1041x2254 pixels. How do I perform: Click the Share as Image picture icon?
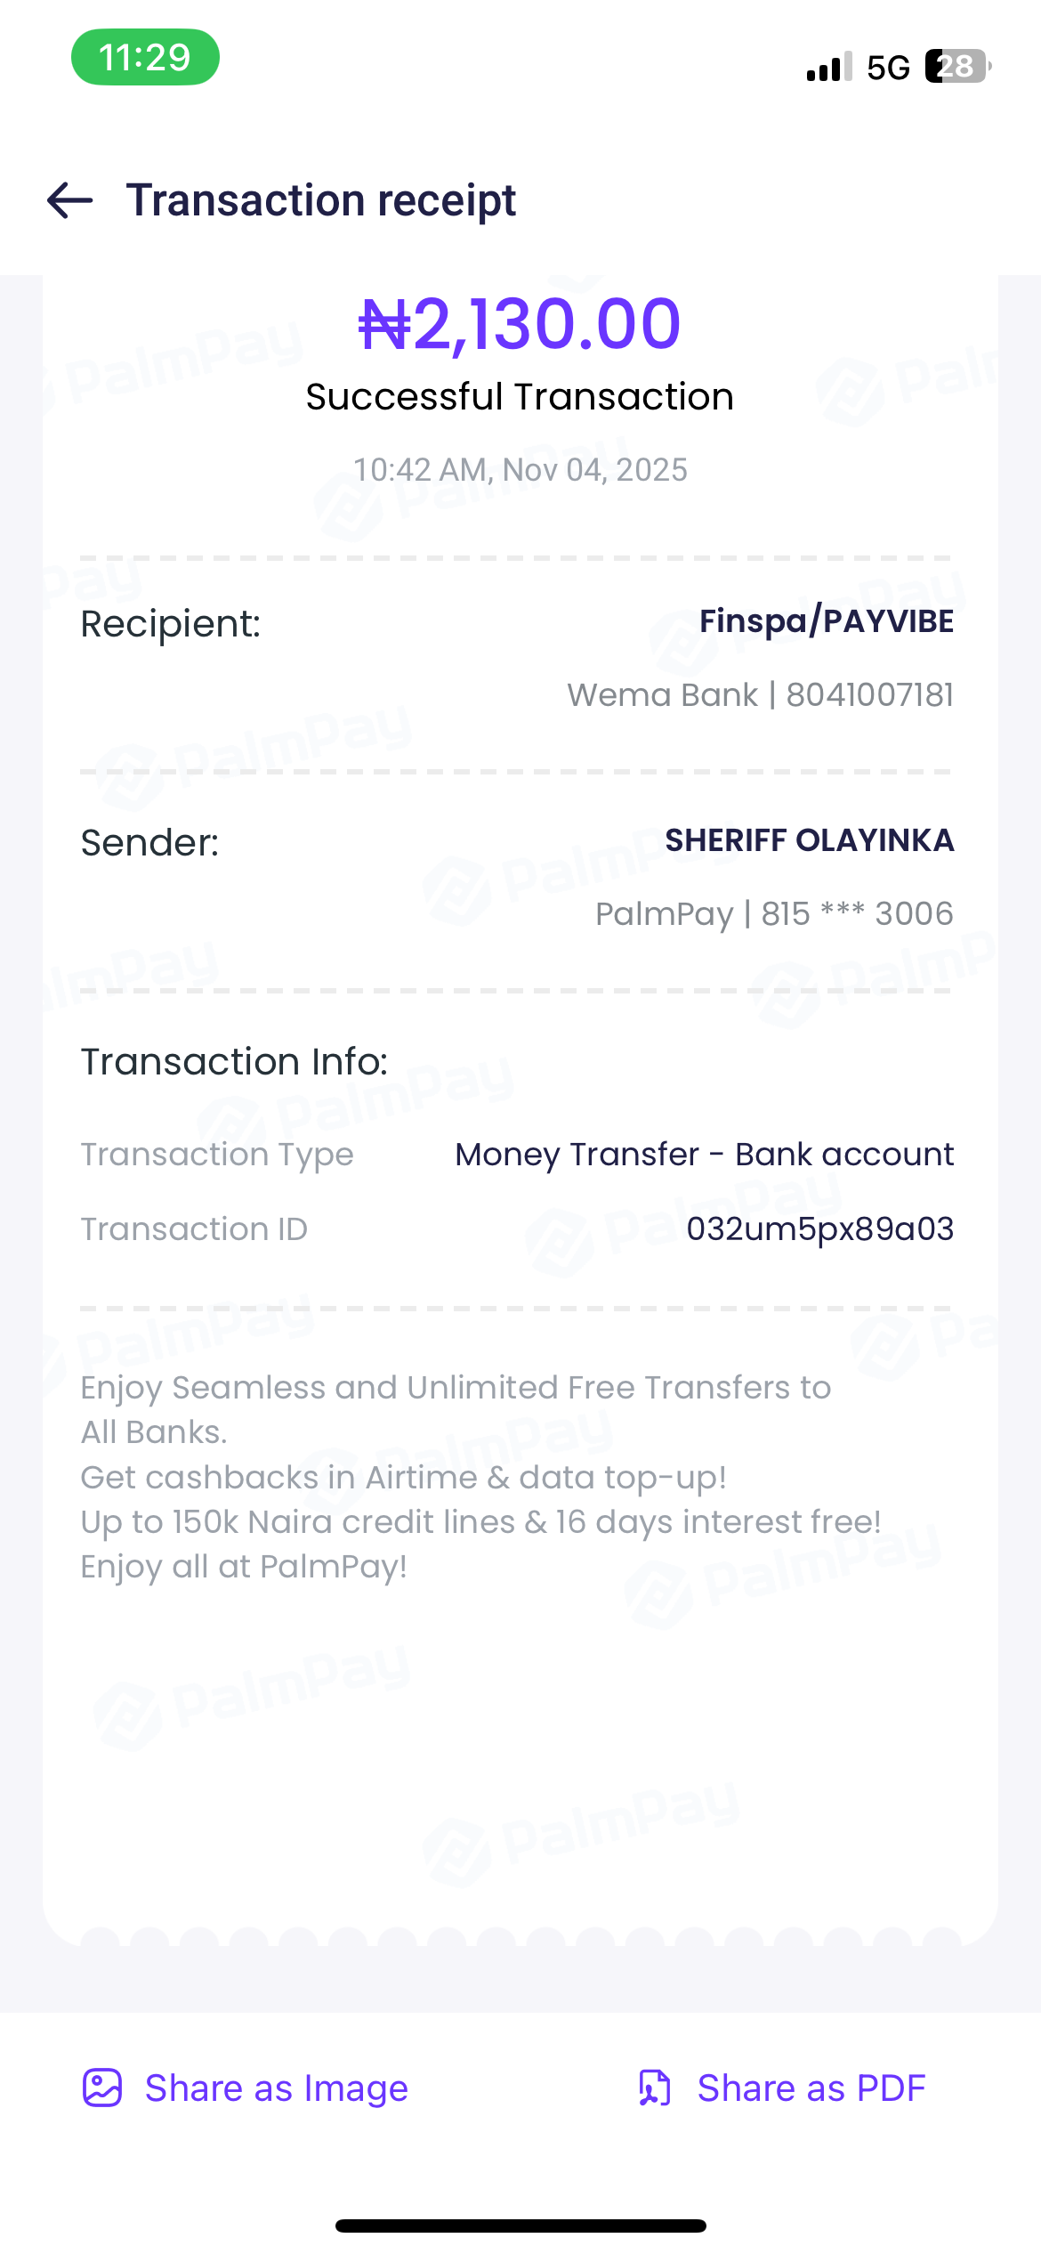(102, 2088)
